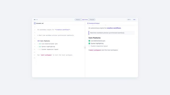The image size is (170, 95).
Task: Select the Split View tab
Action: [85, 20]
